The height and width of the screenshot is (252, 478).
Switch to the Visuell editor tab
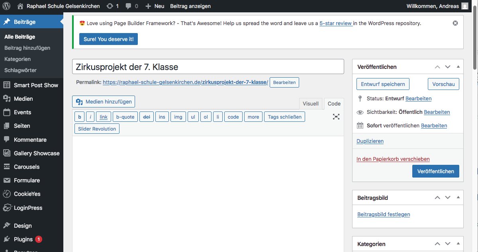tap(310, 104)
